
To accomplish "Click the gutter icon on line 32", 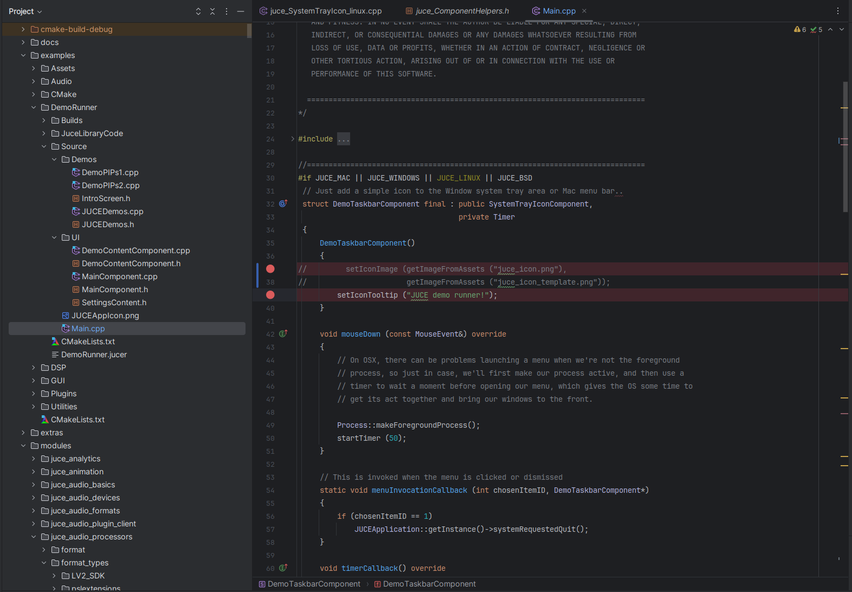I will click(283, 204).
